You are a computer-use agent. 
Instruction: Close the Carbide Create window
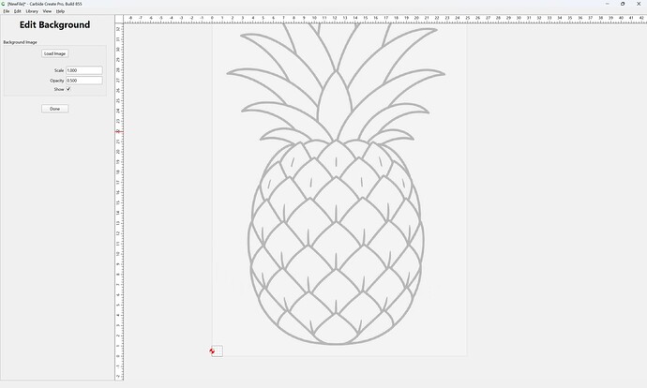point(639,4)
